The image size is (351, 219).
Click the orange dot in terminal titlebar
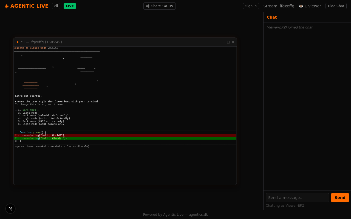coord(18,42)
